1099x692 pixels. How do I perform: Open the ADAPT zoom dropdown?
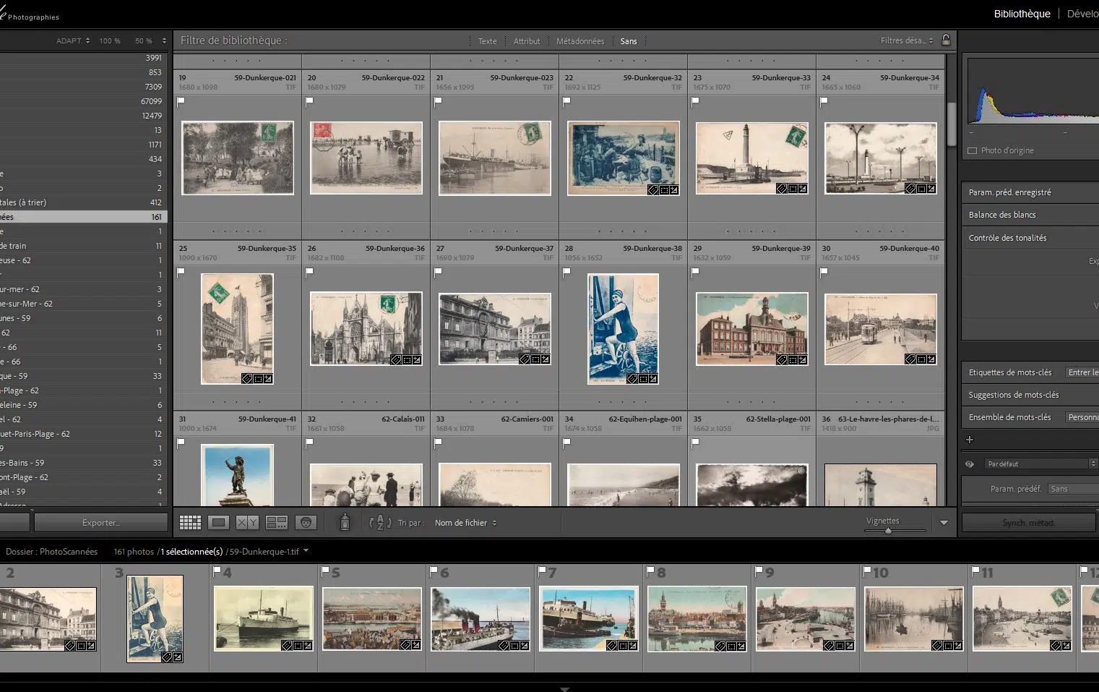73,40
